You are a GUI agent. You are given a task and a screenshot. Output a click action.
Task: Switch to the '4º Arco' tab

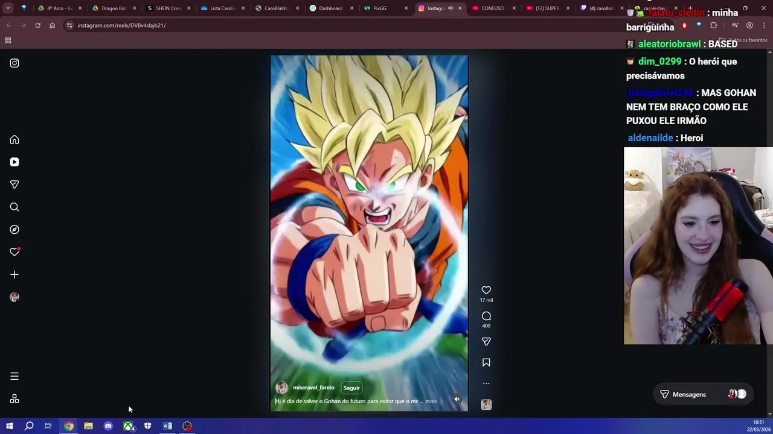59,8
